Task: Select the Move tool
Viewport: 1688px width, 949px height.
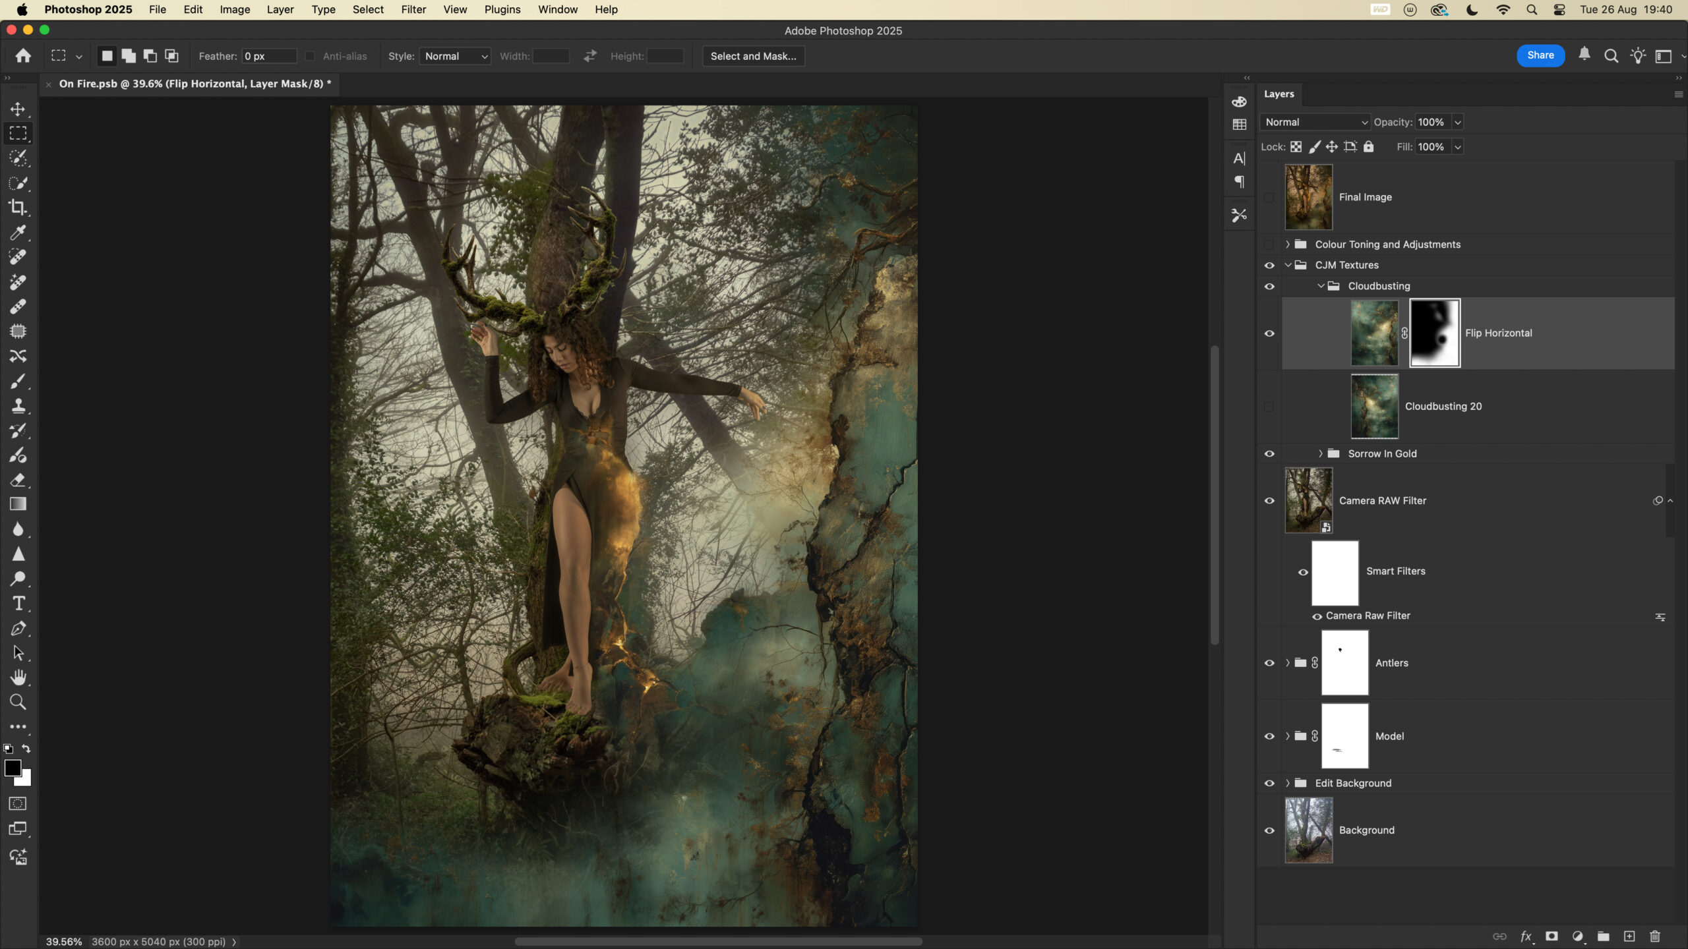Action: tap(18, 109)
